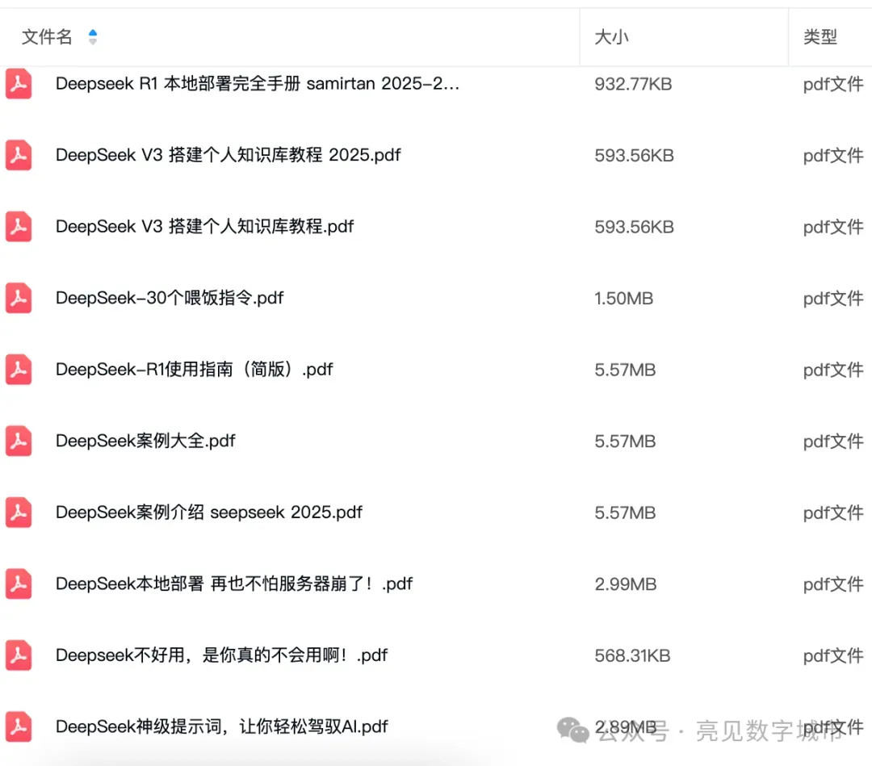
Task: Click the 类型 column header
Action: [820, 37]
